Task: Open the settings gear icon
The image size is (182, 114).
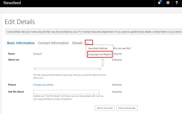Action: click(x=168, y=3)
